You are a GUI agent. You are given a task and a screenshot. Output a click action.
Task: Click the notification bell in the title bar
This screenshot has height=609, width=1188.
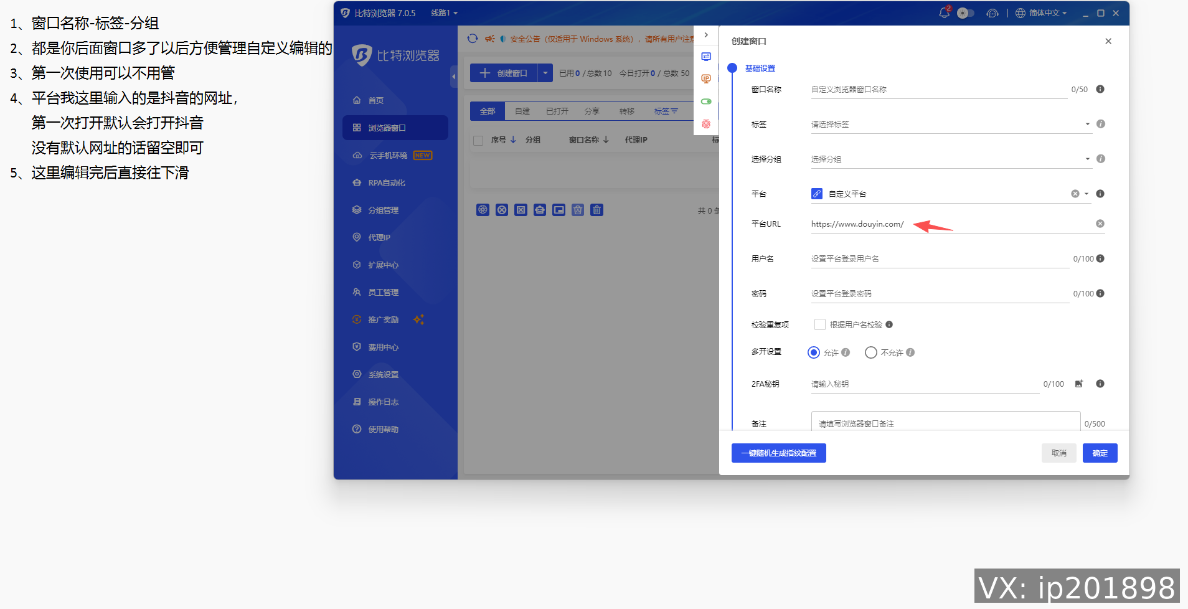point(944,13)
